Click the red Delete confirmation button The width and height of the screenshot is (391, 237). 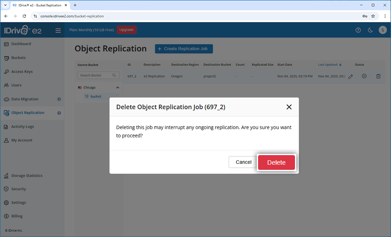pyautogui.click(x=276, y=162)
